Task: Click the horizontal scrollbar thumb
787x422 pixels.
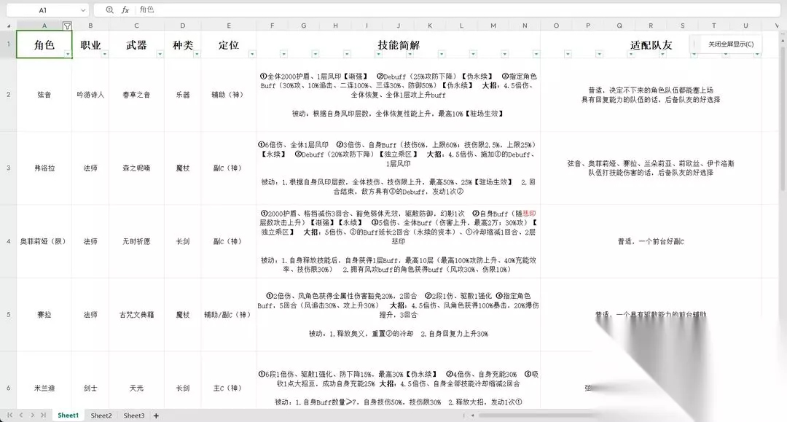Action: (537, 415)
